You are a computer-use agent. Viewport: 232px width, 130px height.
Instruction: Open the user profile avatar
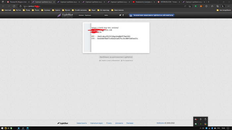coord(223,6)
